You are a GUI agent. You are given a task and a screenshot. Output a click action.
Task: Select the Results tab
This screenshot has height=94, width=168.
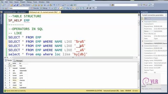(x=8, y=60)
